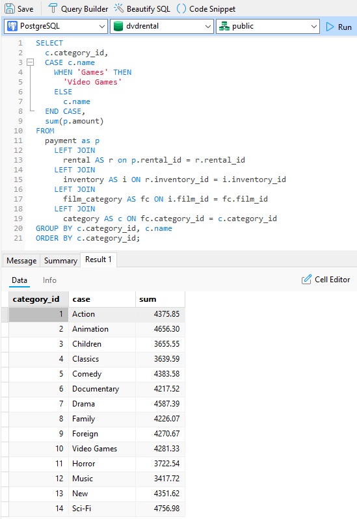This screenshot has height=519, width=357.
Task: Place cursor on 'sum(p.amount)' in the editor
Action: point(74,121)
